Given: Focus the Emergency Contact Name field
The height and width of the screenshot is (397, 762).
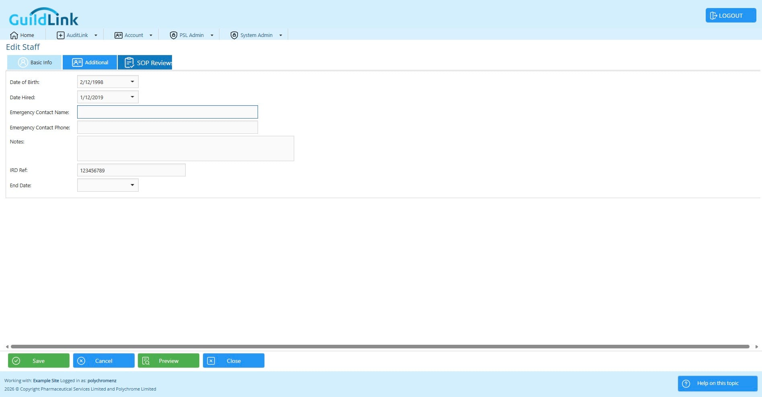Looking at the screenshot, I should pyautogui.click(x=167, y=112).
